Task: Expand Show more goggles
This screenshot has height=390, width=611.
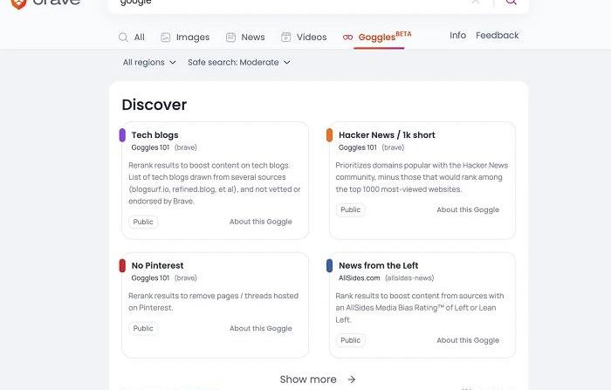Action: pyautogui.click(x=318, y=380)
